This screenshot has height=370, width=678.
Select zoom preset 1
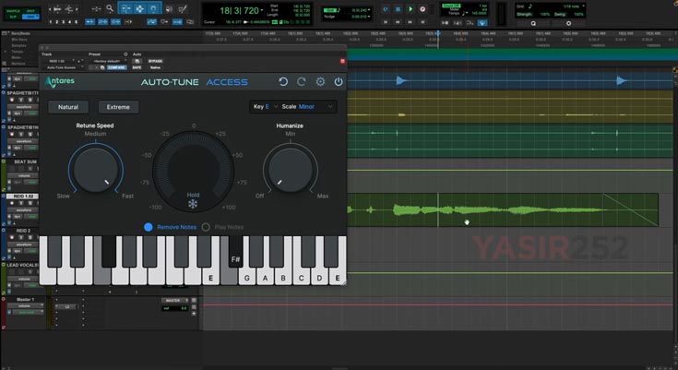coord(51,21)
